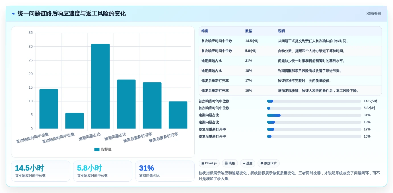This screenshot has width=393, height=193.
Task: Open the 14.5小时 data card
Action: pos(41,171)
